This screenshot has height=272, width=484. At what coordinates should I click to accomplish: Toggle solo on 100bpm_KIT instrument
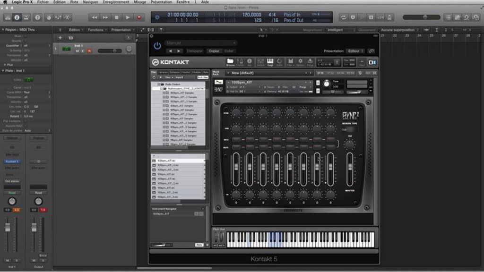coord(318,83)
